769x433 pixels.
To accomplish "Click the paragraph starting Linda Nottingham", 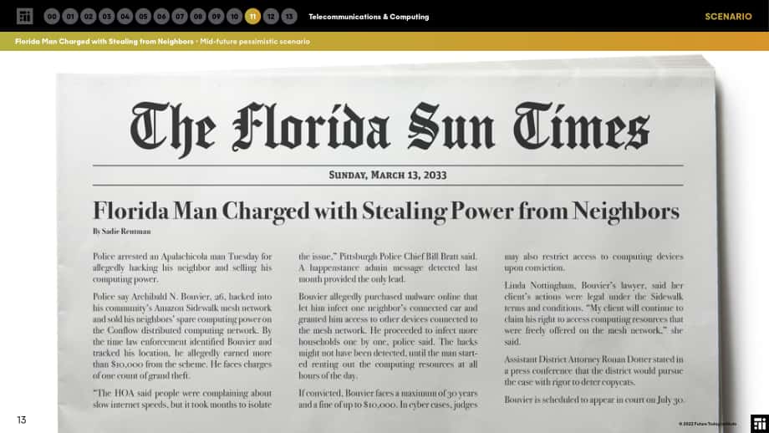I will pos(593,313).
